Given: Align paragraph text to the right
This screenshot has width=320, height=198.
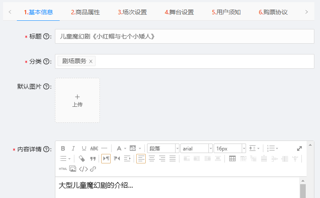Looking at the screenshot, I should [x=162, y=159].
